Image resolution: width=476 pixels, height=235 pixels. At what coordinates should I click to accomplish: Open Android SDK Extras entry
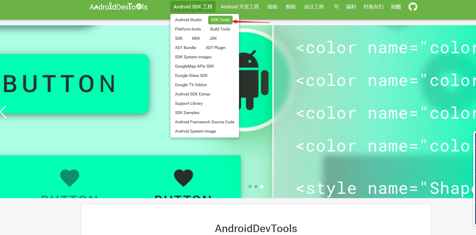(x=192, y=94)
